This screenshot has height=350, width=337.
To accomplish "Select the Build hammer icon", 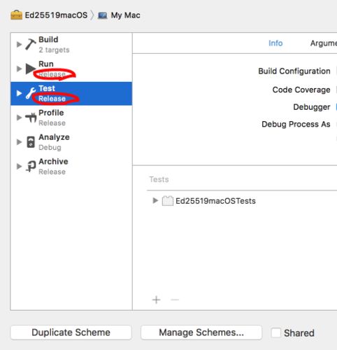I will (31, 44).
